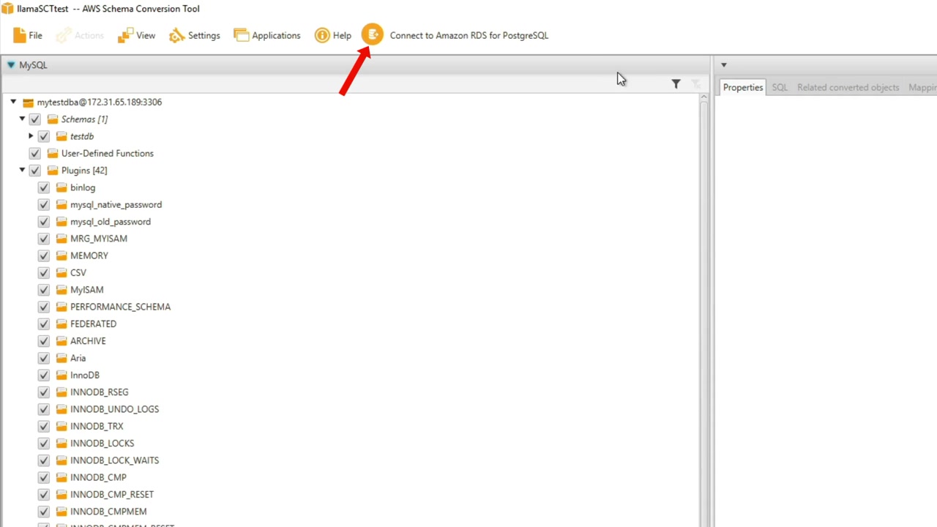Click the INNODB_TRX folder icon
The height and width of the screenshot is (527, 937).
coord(61,426)
